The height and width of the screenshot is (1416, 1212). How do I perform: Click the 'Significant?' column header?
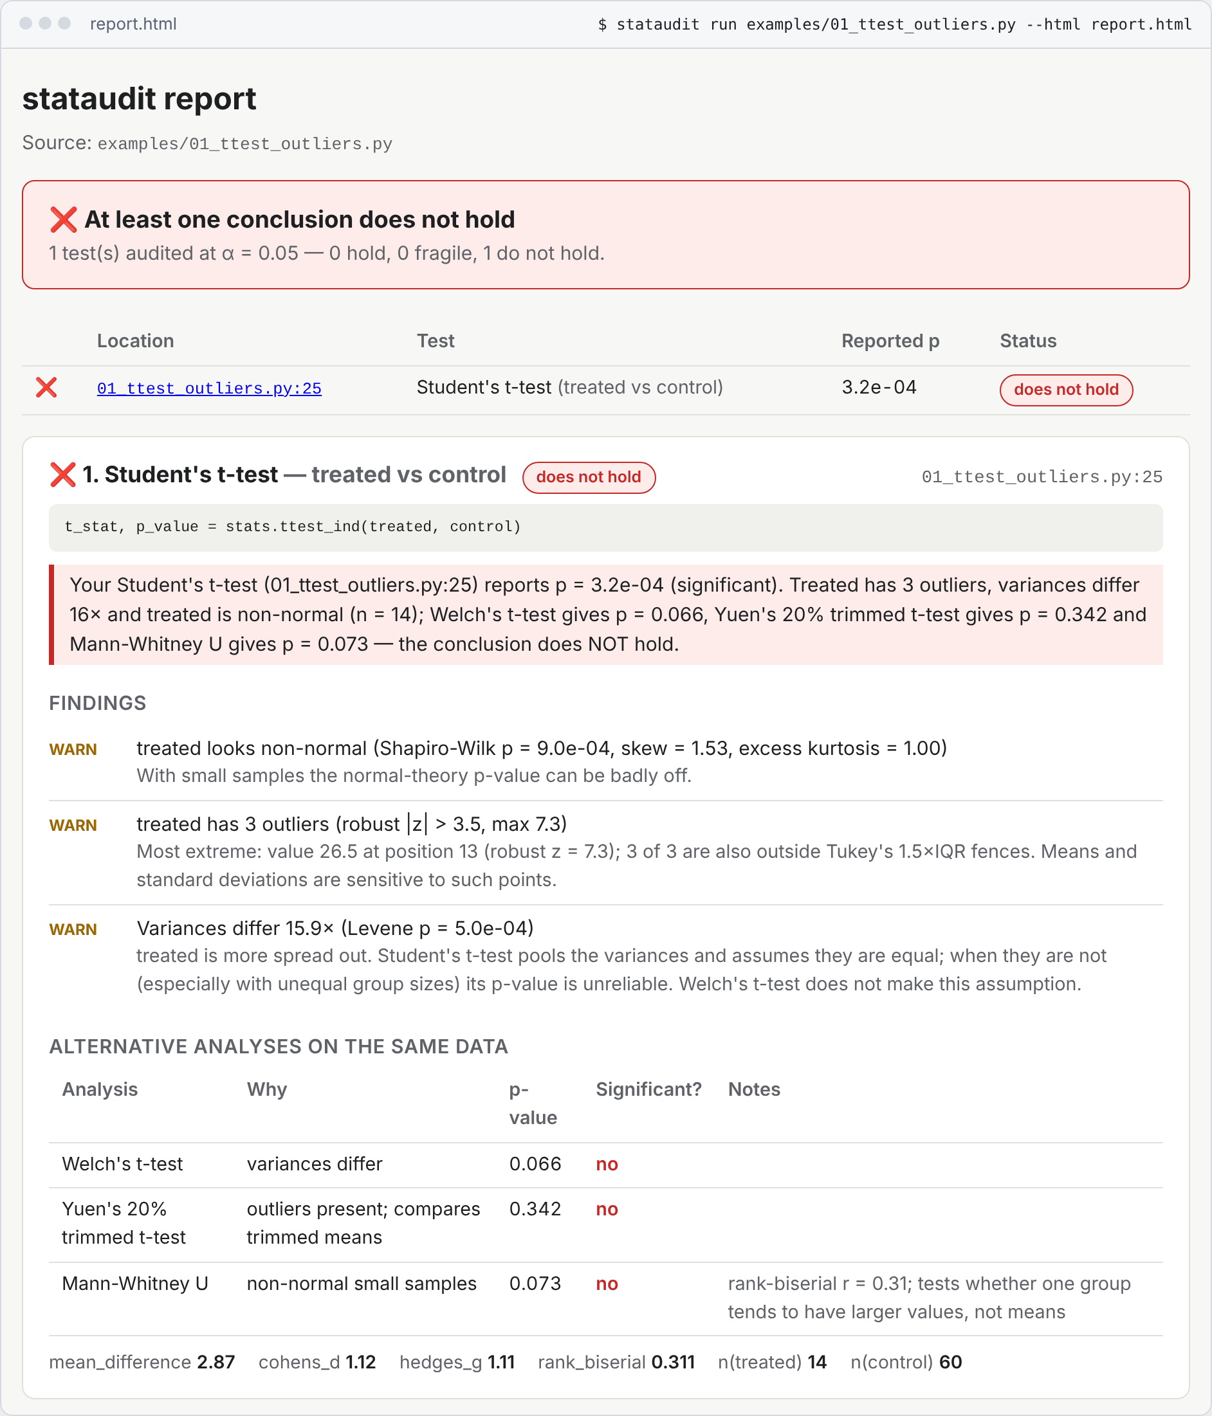point(648,1090)
